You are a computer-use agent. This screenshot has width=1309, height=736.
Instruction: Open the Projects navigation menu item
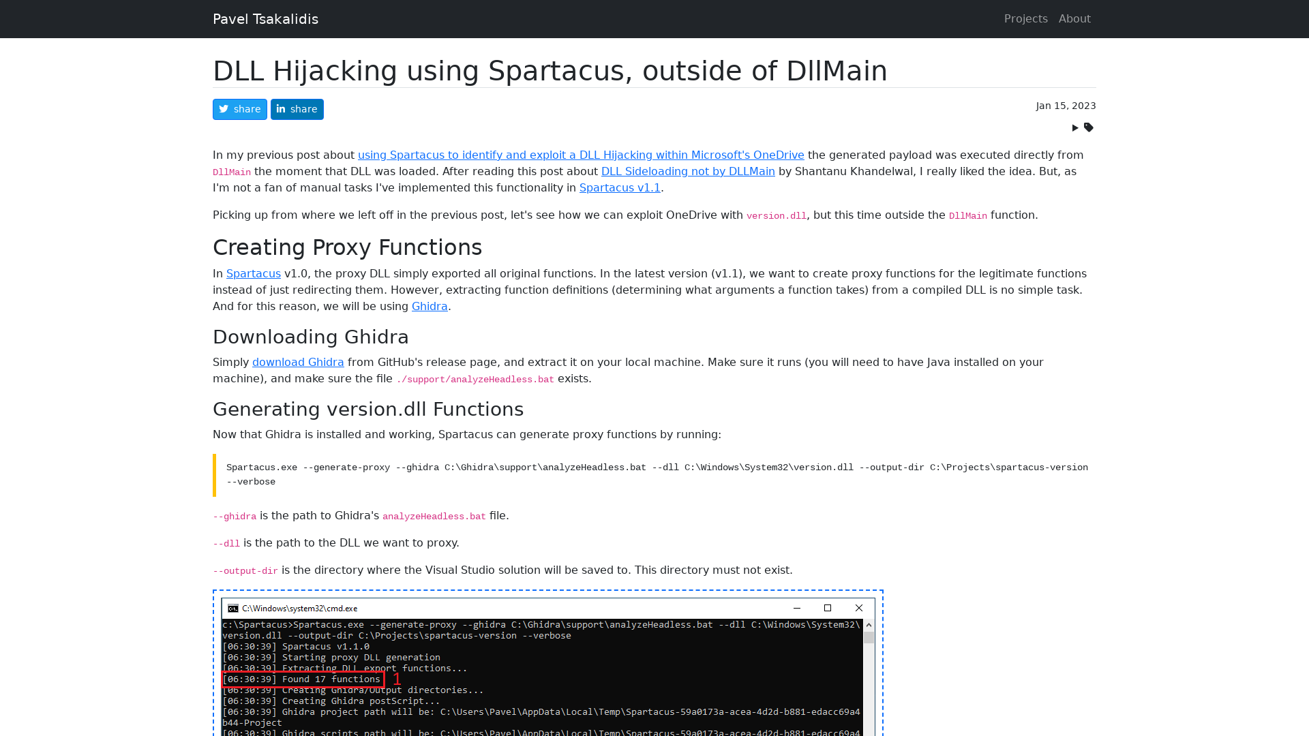click(1026, 19)
